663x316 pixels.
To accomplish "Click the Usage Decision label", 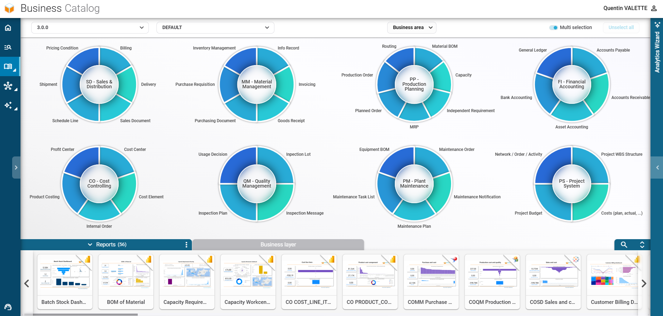I will (213, 154).
